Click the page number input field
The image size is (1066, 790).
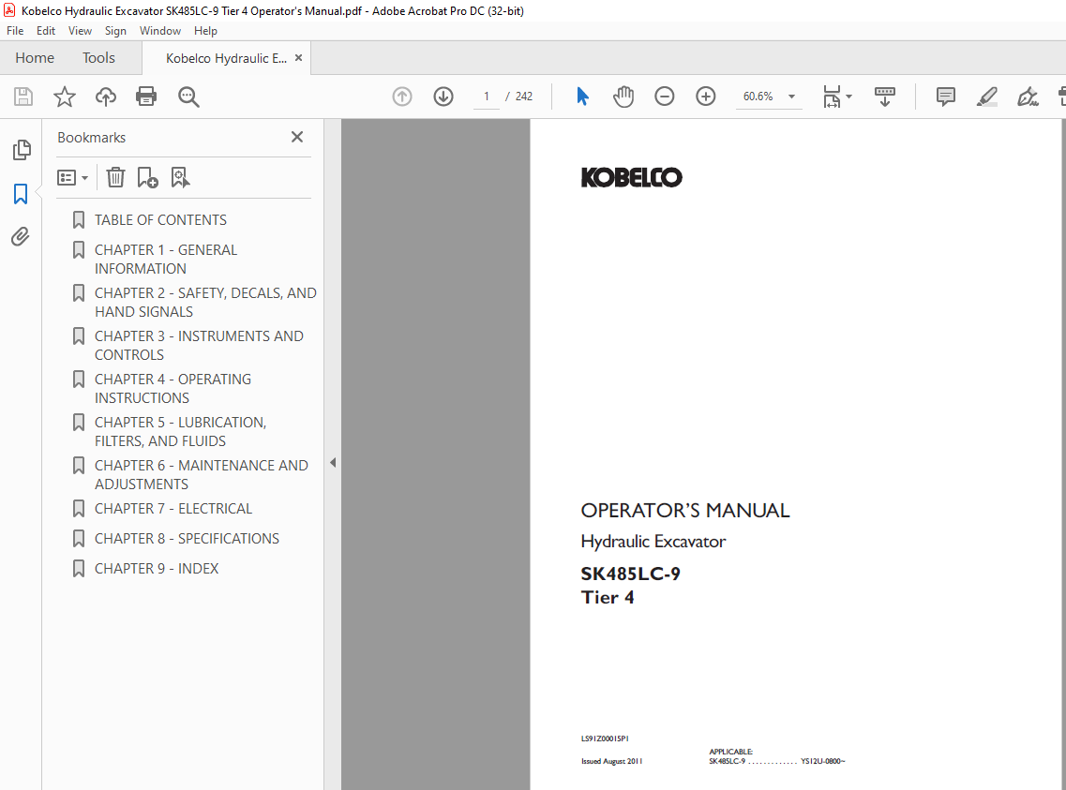[x=486, y=97]
